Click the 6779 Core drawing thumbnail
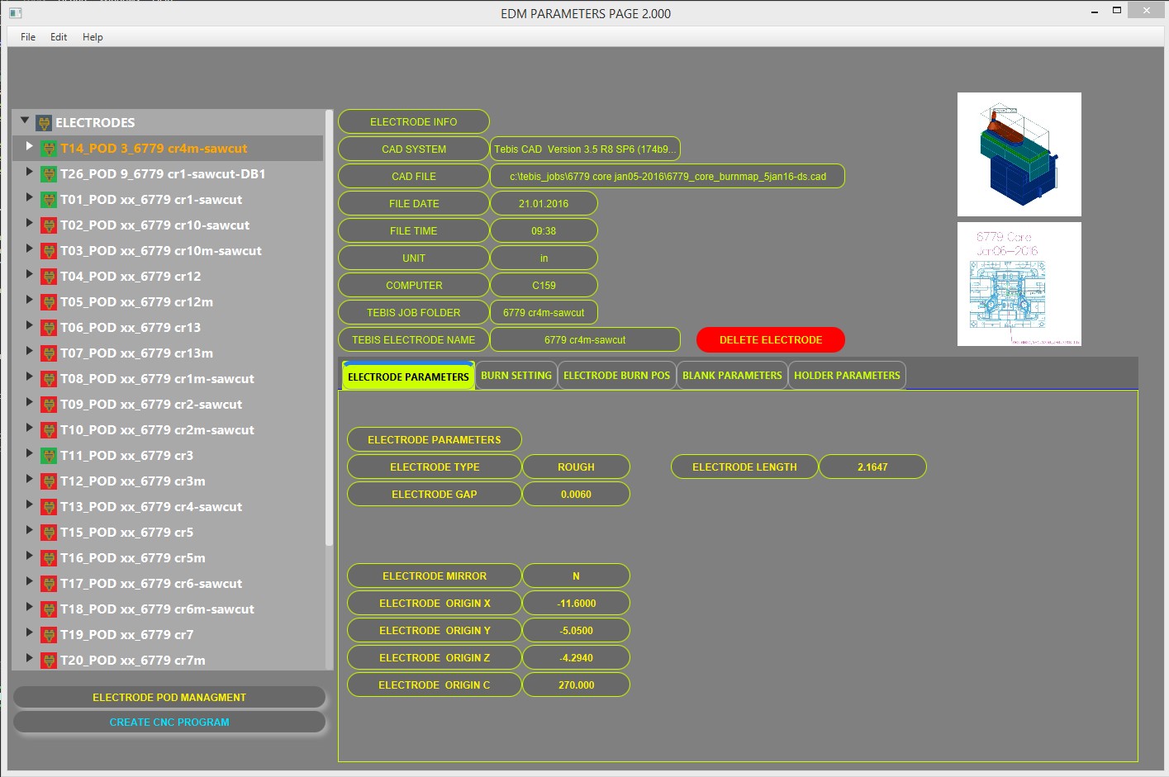 coord(1019,284)
